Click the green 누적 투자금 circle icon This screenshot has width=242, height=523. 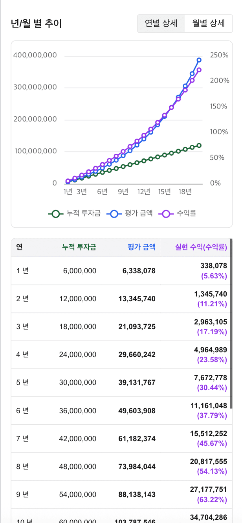pyautogui.click(x=55, y=214)
